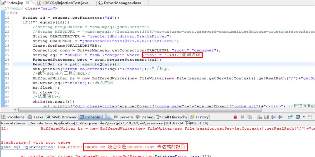Toggle show console when standard output changes

coord(274,117)
